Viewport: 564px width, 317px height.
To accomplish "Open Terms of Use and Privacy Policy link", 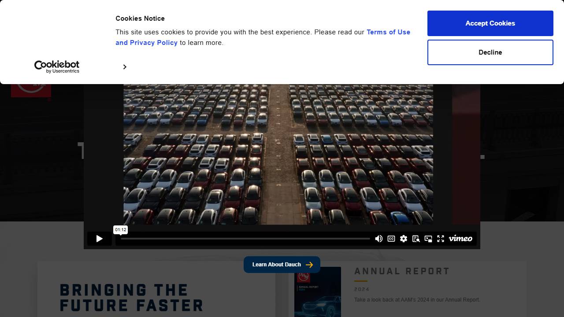I will pyautogui.click(x=388, y=32).
